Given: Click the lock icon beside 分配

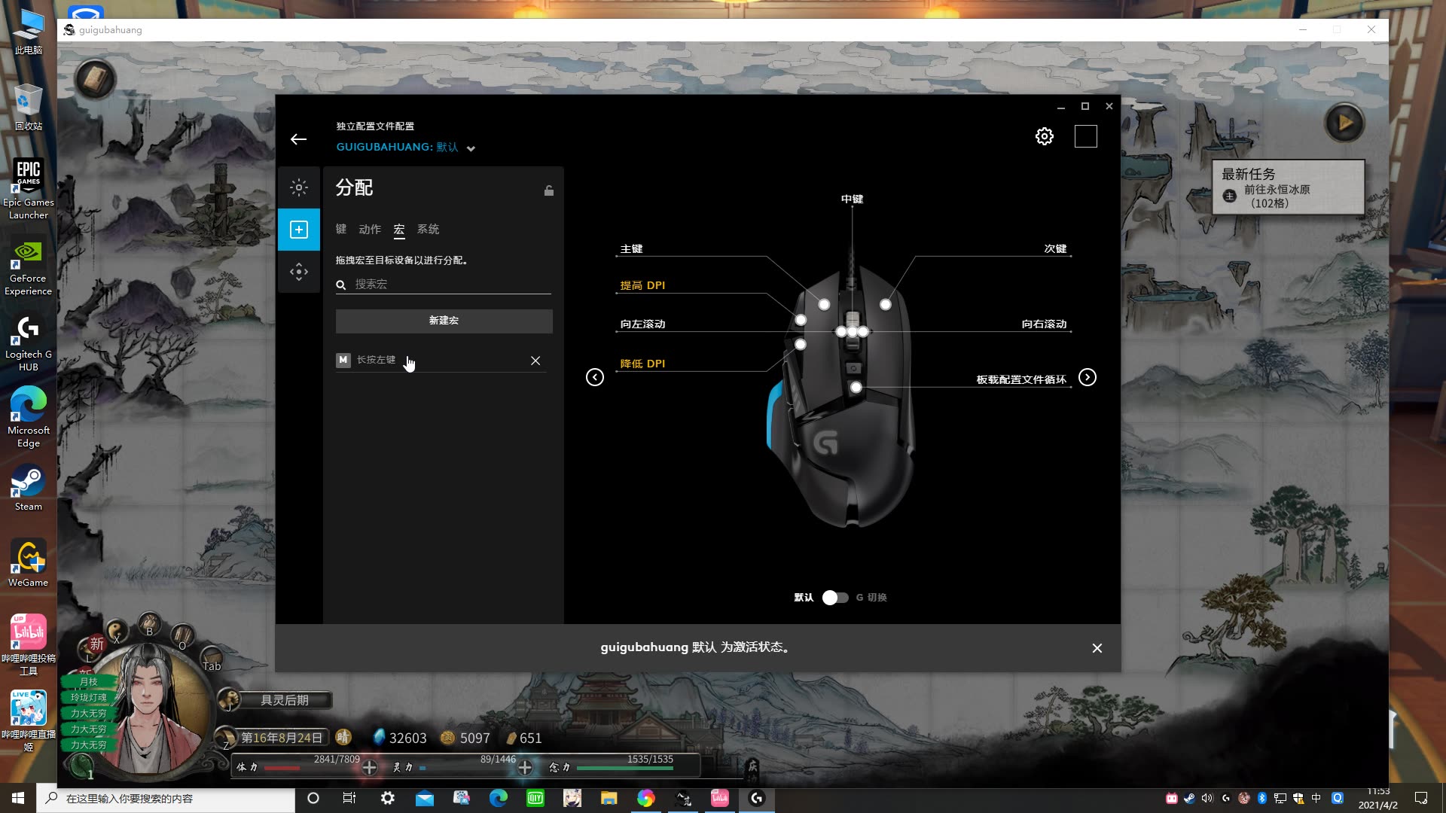Looking at the screenshot, I should tap(549, 190).
